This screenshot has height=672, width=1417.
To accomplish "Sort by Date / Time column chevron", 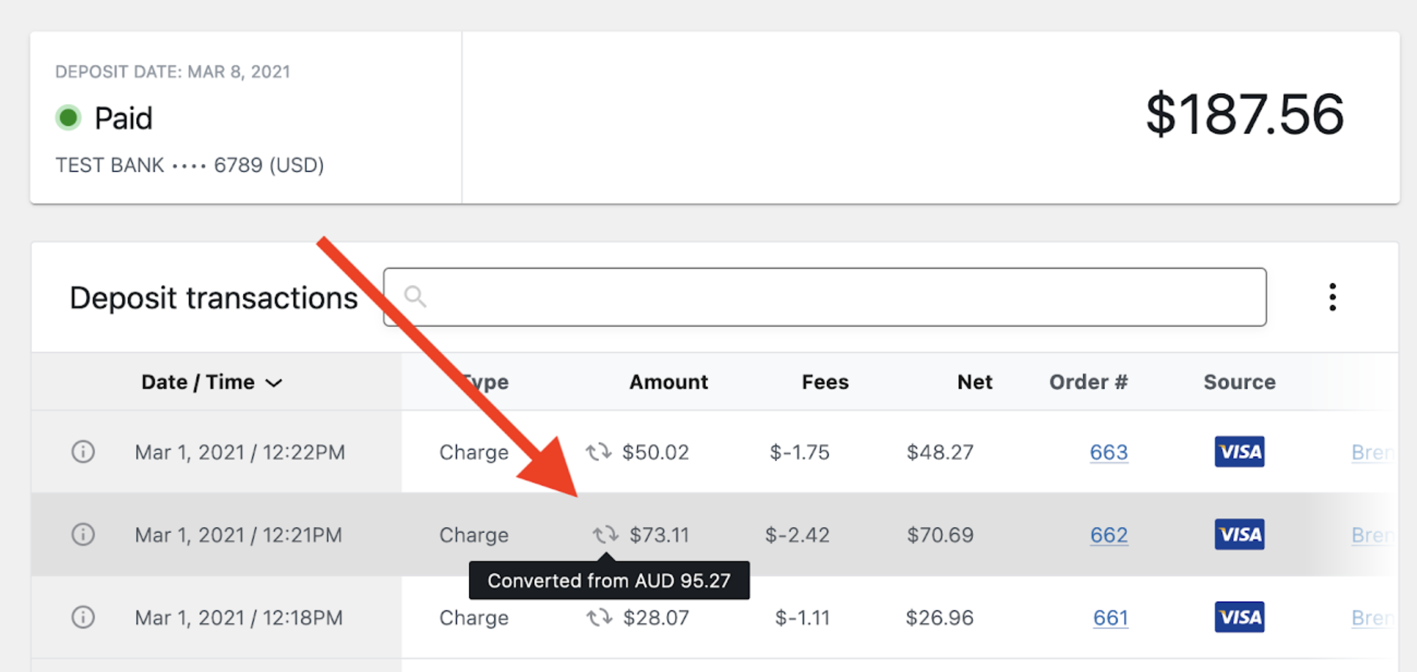I will coord(274,382).
